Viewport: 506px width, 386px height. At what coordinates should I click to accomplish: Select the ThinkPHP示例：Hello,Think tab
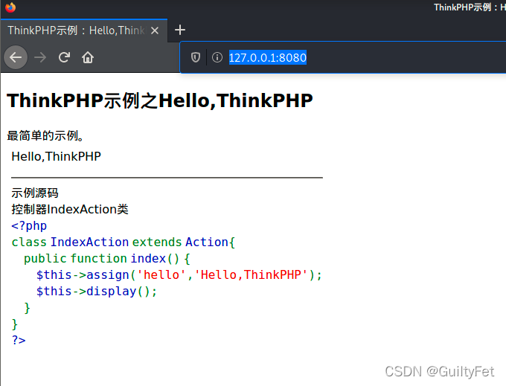tap(84, 30)
